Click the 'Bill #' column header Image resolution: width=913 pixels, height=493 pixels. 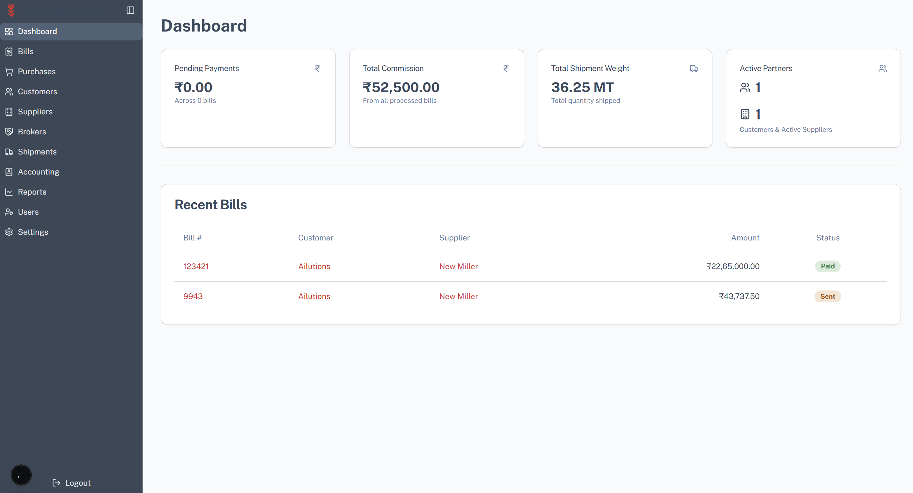click(192, 238)
